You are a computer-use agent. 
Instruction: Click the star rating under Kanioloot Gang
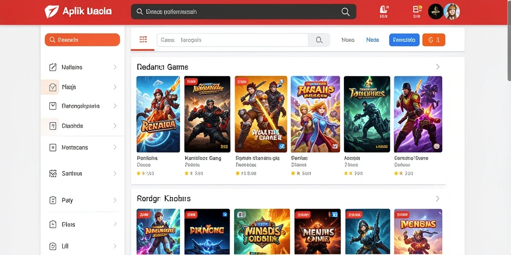click(x=194, y=173)
